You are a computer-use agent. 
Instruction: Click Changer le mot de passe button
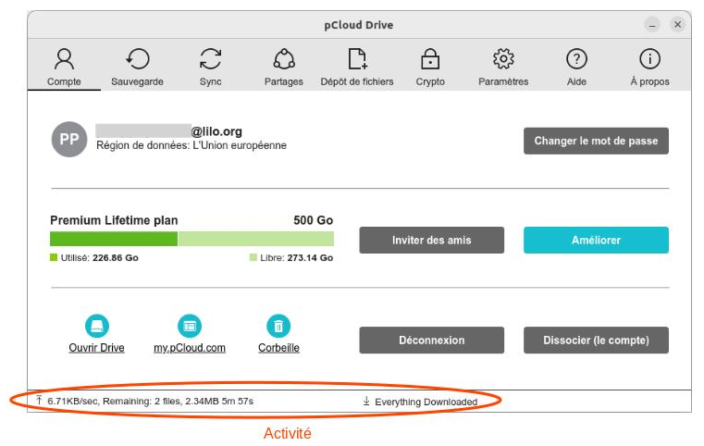(x=596, y=141)
